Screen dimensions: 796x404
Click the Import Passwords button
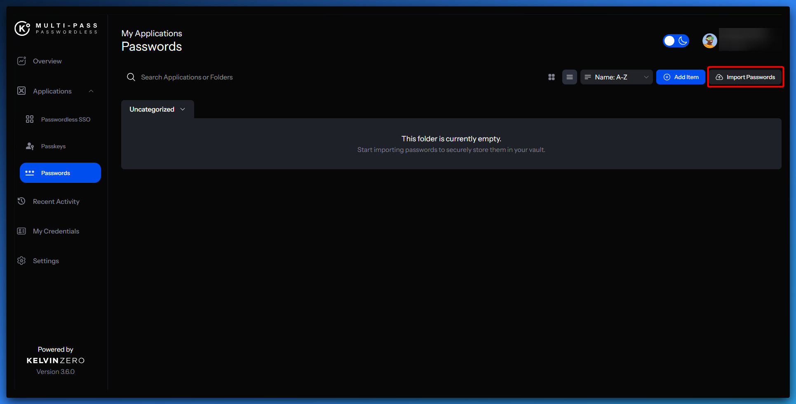point(745,77)
